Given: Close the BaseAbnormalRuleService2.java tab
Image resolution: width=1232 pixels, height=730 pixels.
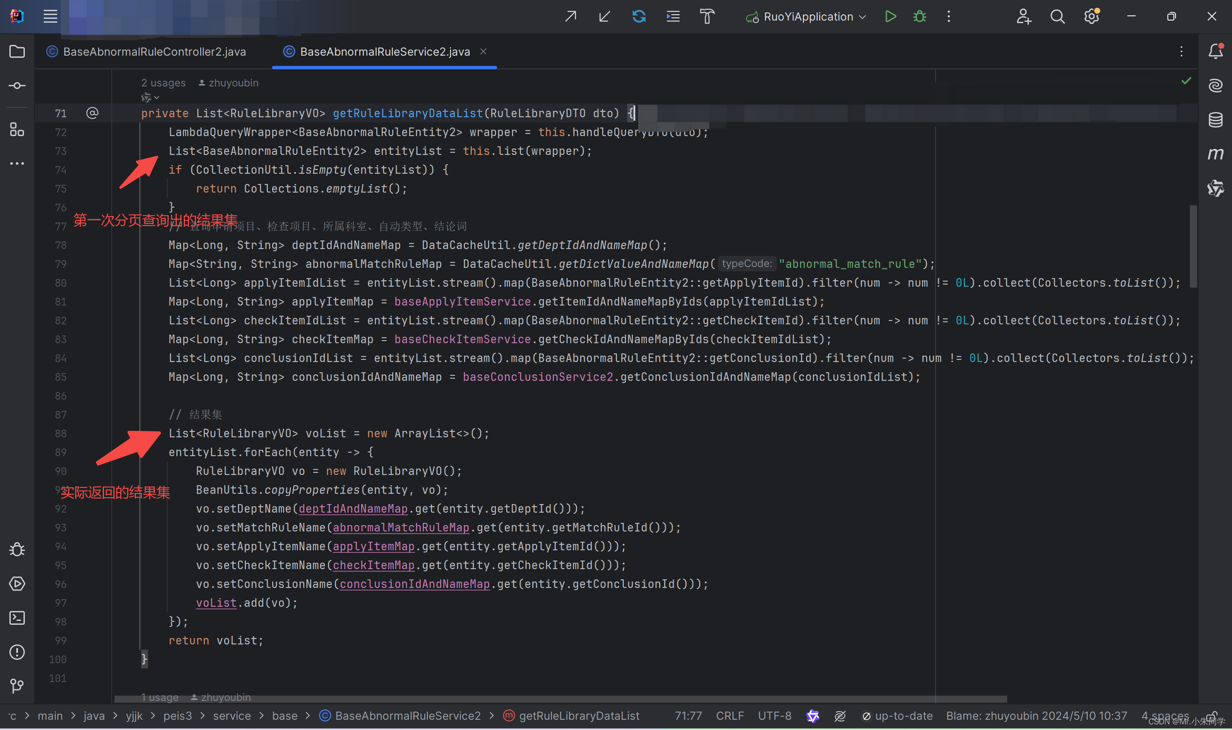Looking at the screenshot, I should (483, 51).
